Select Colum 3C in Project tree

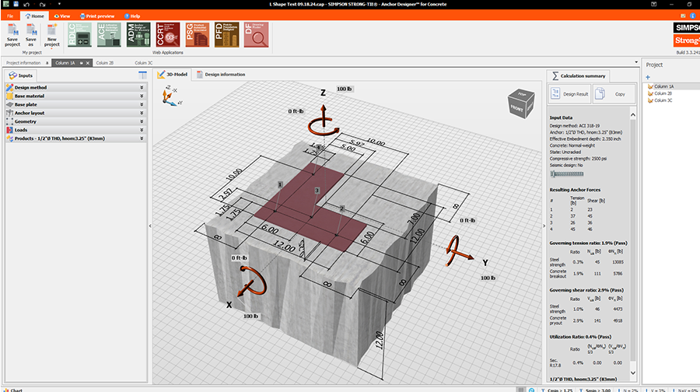point(660,100)
